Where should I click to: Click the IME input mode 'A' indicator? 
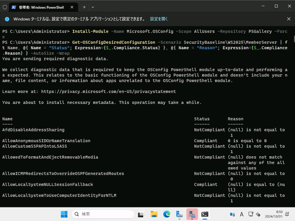pos(241,214)
